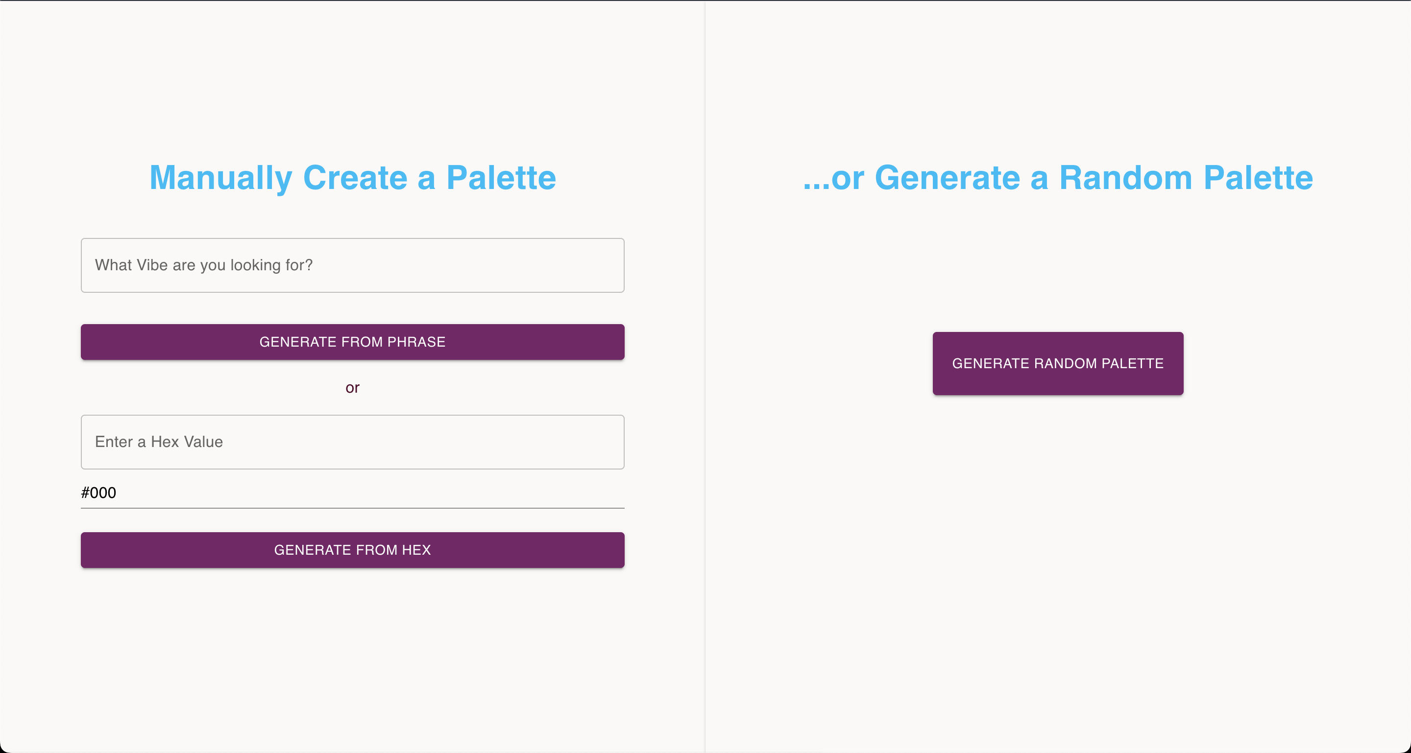This screenshot has width=1411, height=753.
Task: Focus the 'What Vibe are you looking for?' field
Action: pos(352,265)
